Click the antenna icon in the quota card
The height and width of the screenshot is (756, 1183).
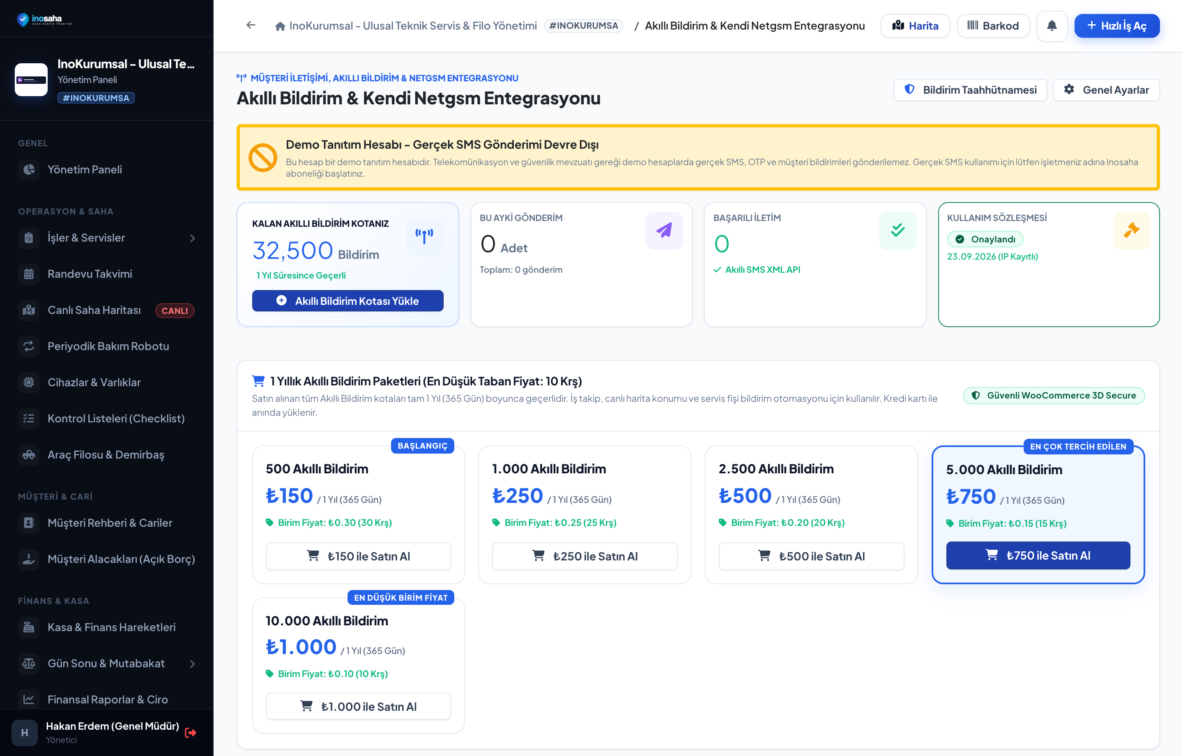(424, 236)
